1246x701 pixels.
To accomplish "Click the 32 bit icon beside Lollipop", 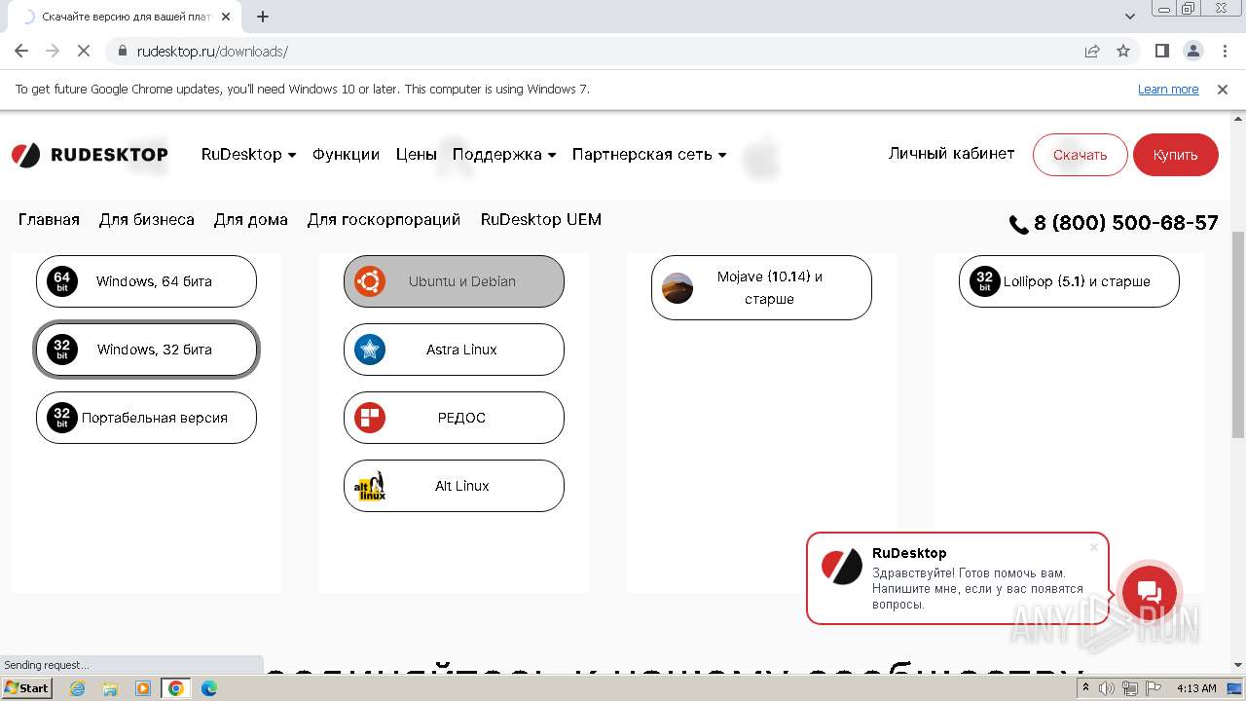I will click(985, 281).
